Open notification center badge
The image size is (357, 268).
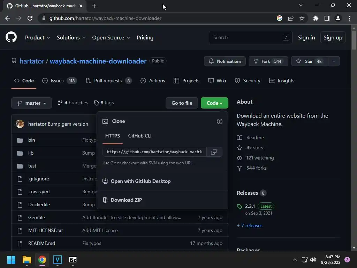[347, 260]
